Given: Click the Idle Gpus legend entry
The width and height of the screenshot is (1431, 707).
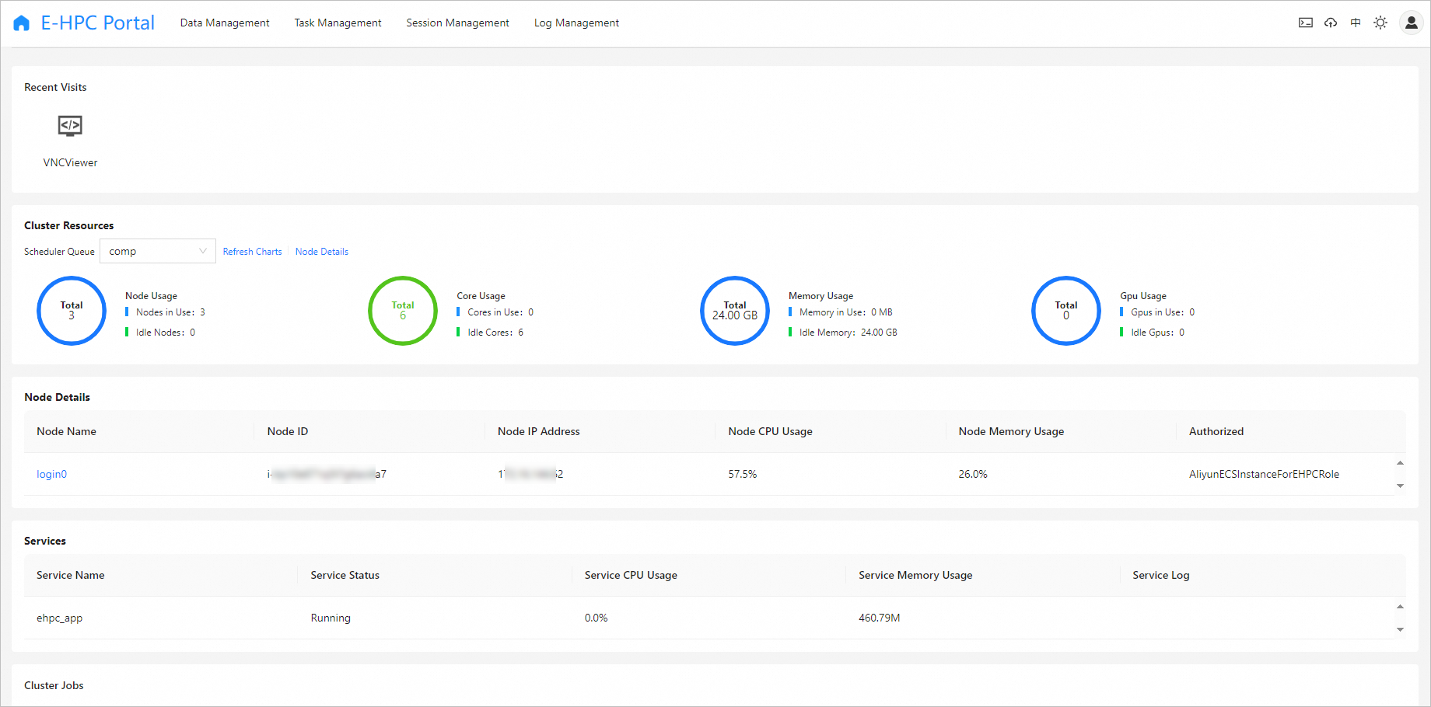Looking at the screenshot, I should coord(1153,333).
